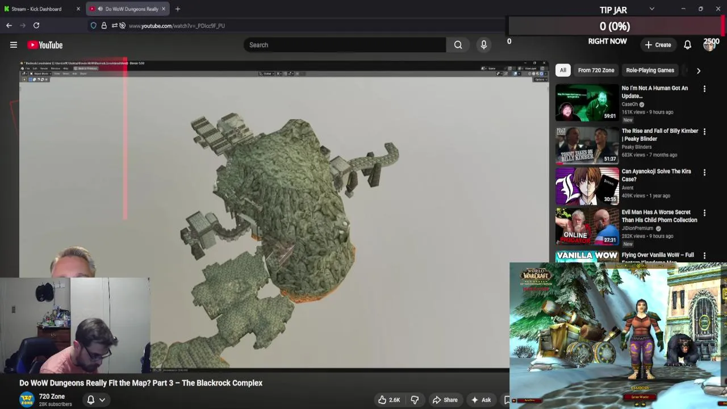Close the Do WoW Dungeons tab

coord(164,9)
